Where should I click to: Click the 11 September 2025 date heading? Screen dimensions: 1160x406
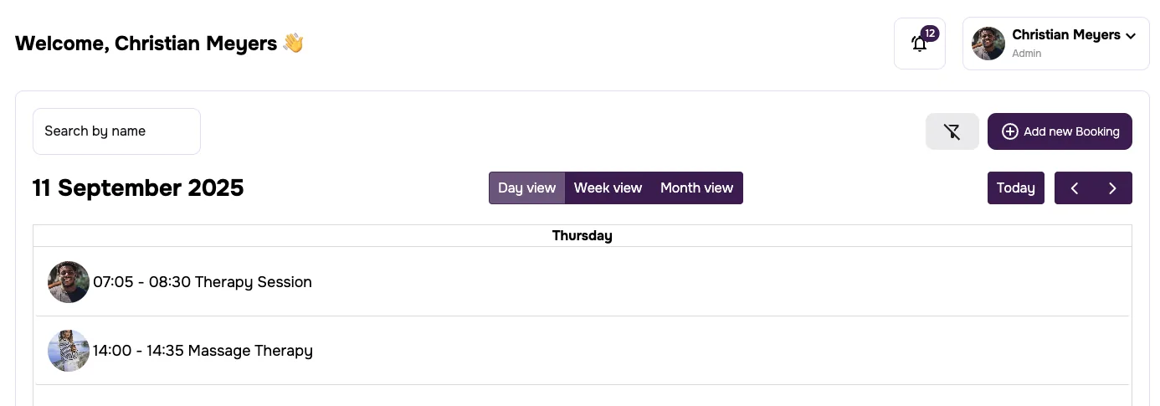[138, 188]
